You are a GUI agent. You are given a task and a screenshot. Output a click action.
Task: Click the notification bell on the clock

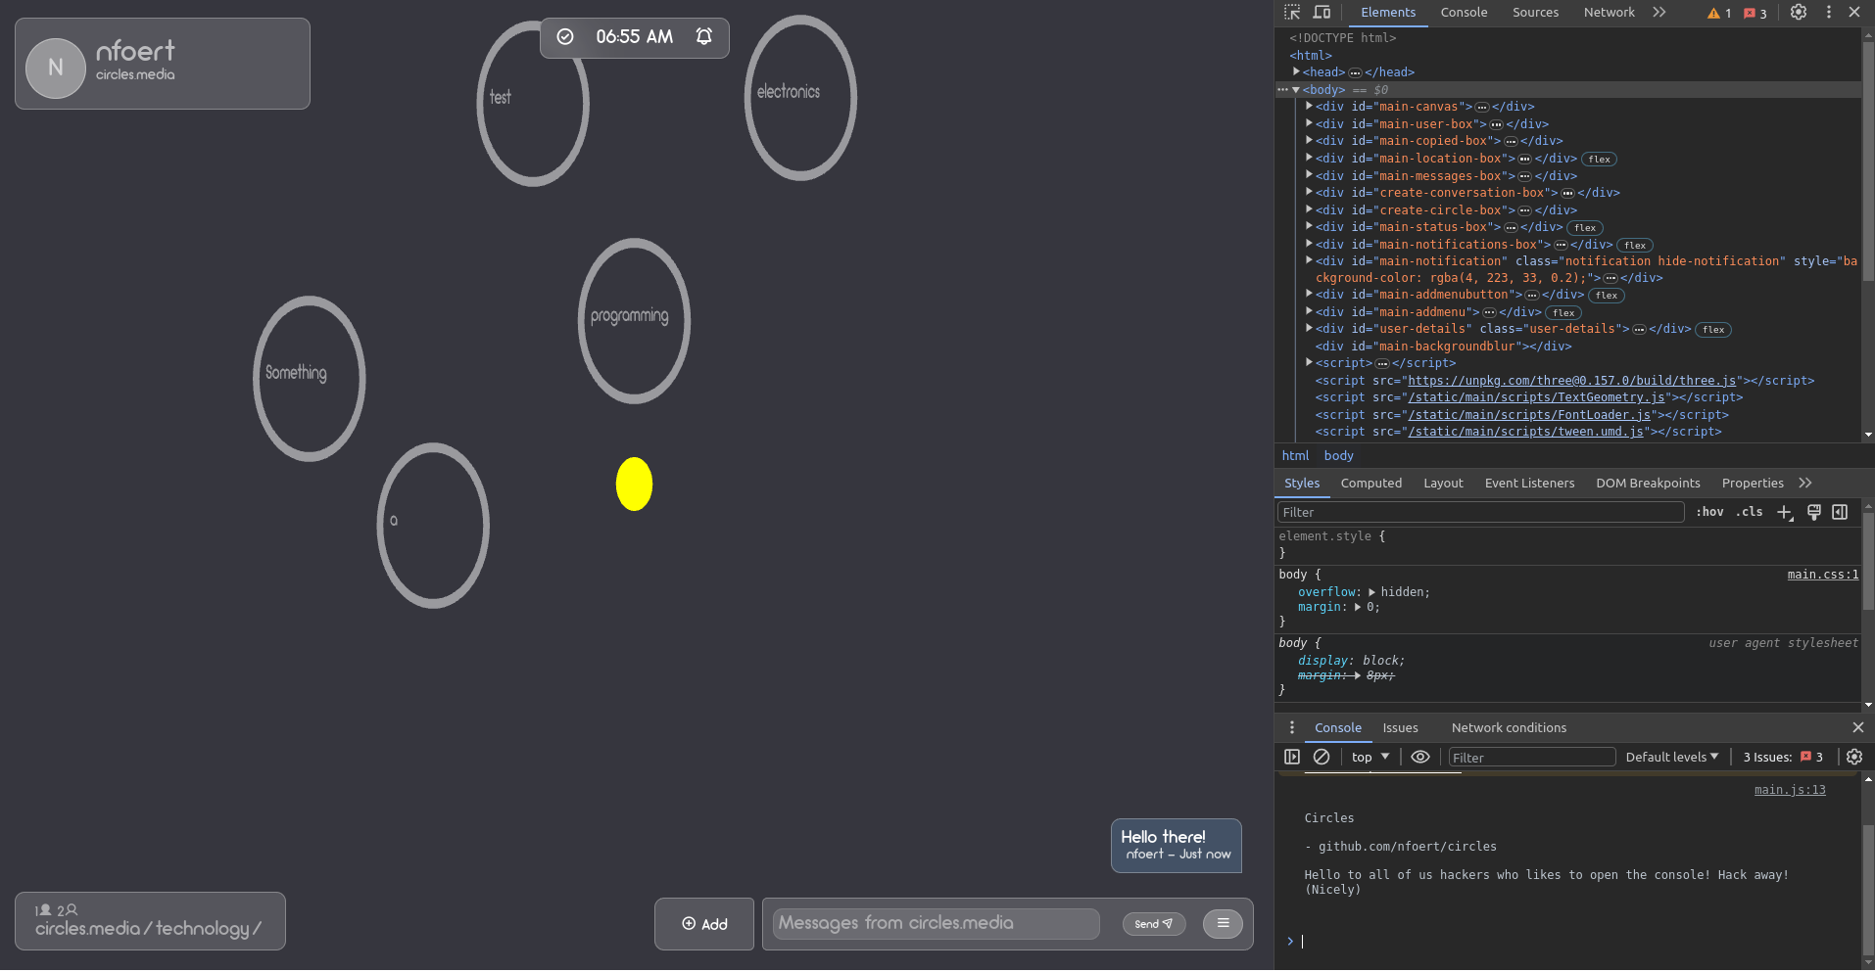click(703, 36)
